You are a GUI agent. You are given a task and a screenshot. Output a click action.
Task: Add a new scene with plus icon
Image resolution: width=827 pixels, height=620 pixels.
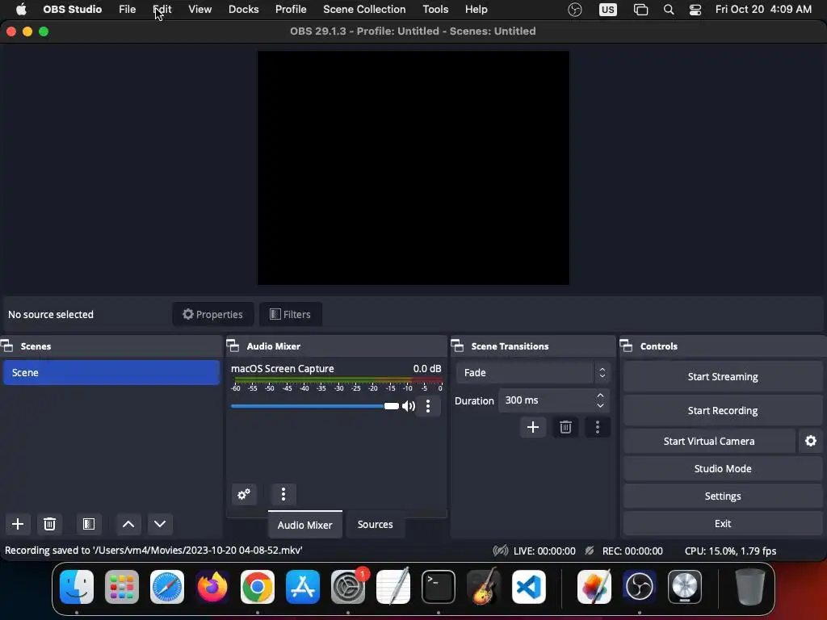tap(18, 524)
